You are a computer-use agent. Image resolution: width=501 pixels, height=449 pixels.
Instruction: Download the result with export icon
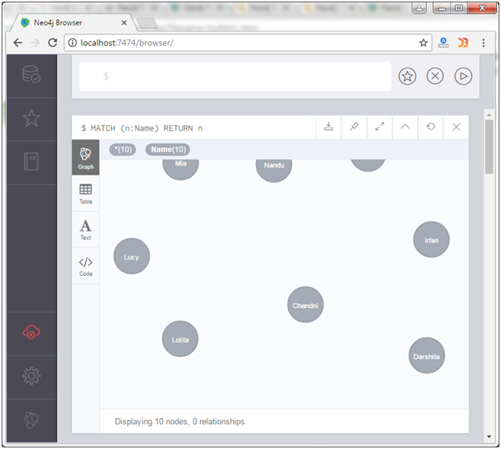(x=329, y=127)
